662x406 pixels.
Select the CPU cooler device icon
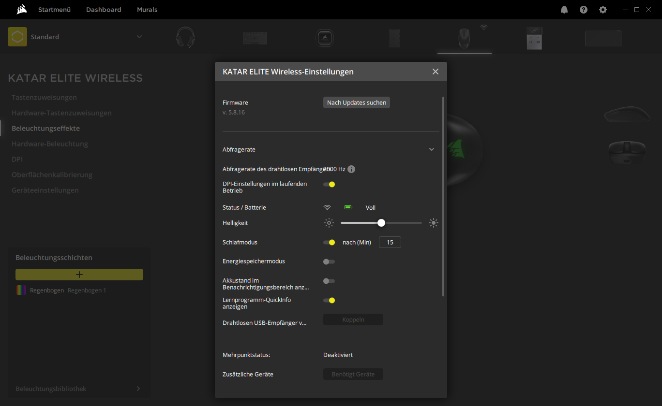pos(324,38)
